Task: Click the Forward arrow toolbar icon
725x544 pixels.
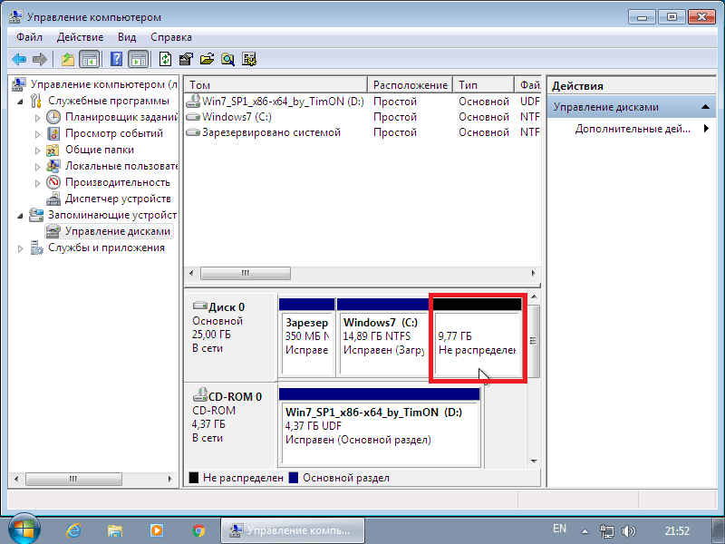Action: point(40,59)
